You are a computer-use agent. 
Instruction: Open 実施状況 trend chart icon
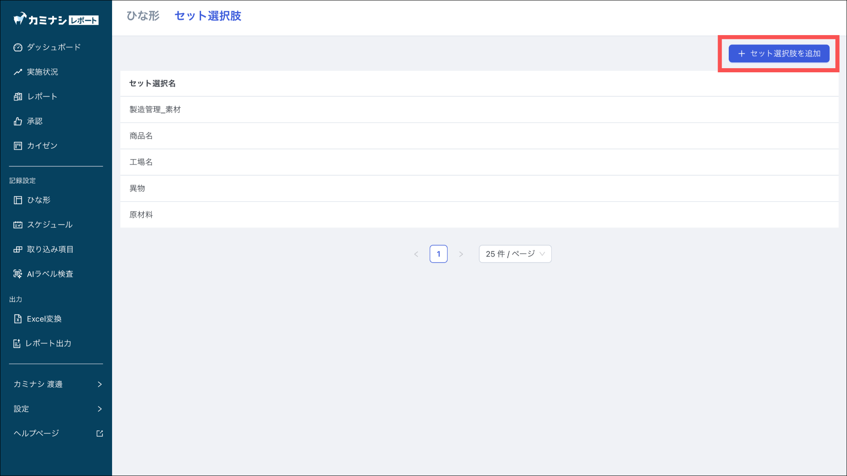click(18, 72)
